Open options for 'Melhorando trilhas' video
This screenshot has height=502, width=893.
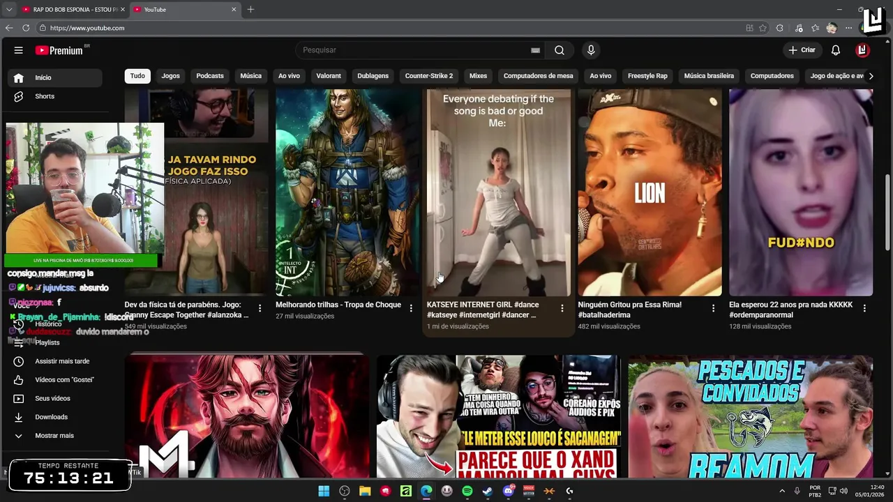click(411, 308)
